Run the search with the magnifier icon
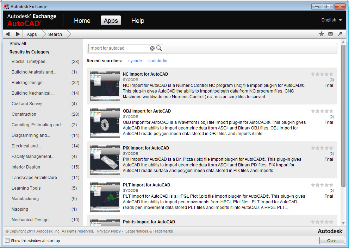This screenshot has width=349, height=248. [x=159, y=48]
